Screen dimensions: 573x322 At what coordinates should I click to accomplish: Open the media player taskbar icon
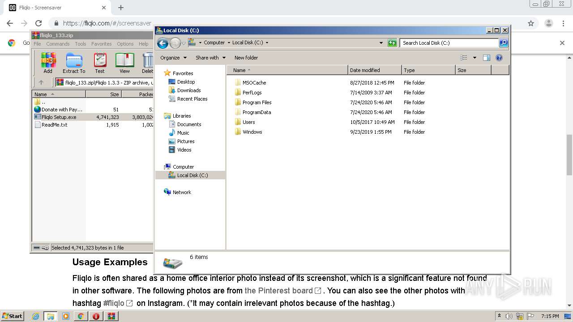coord(66,316)
